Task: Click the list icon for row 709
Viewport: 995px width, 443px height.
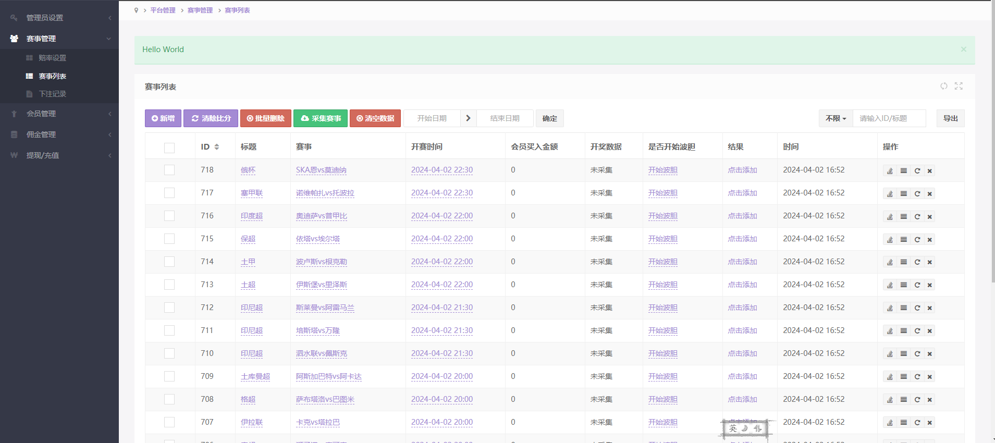Action: pos(904,377)
